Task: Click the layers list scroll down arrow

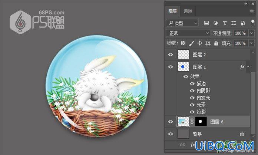Action: point(253,136)
